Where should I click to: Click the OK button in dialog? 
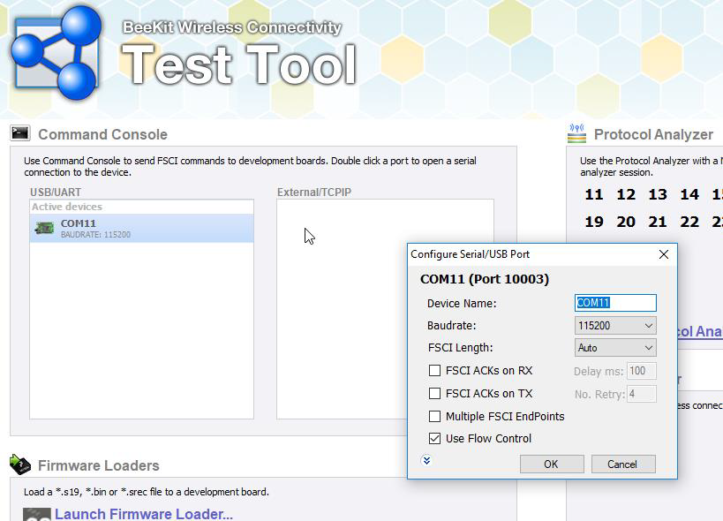coord(552,464)
